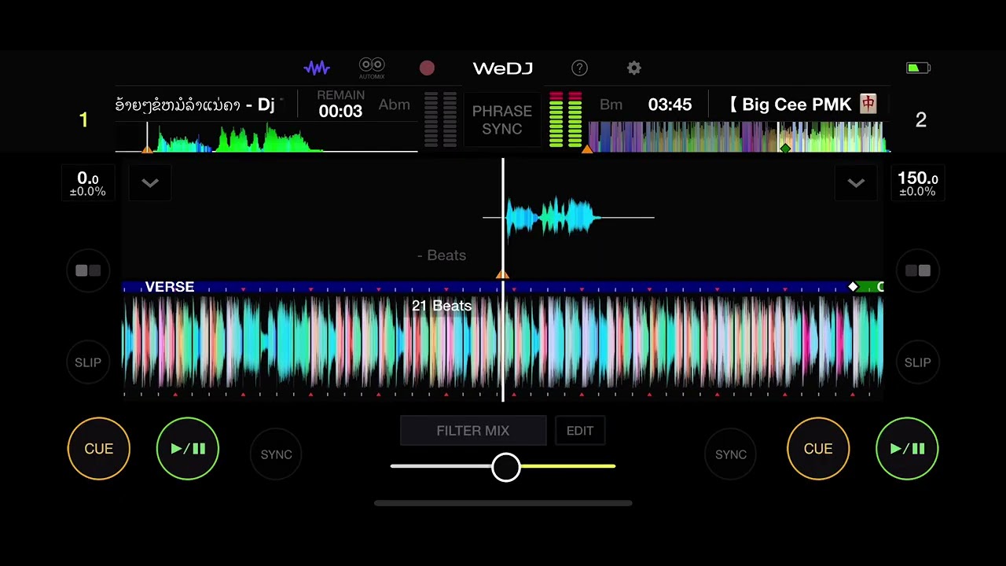Image resolution: width=1006 pixels, height=566 pixels.
Task: Tap the deck 1 enlarged waveform
Action: click(568, 217)
